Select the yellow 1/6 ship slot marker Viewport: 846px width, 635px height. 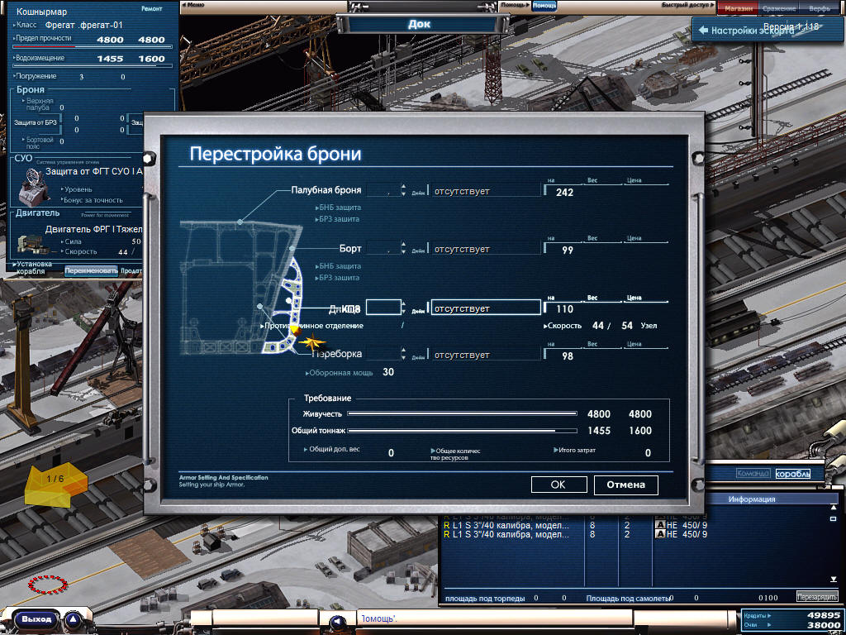pyautogui.click(x=55, y=485)
